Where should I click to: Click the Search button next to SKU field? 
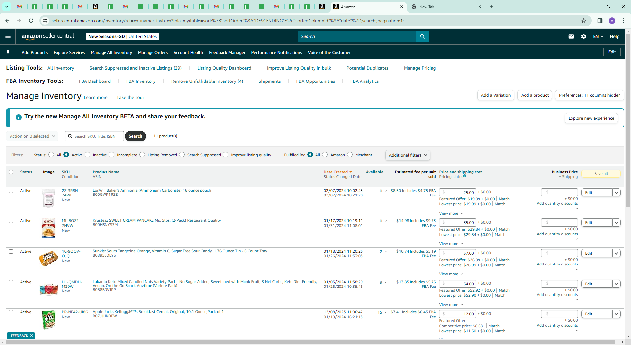(x=135, y=136)
